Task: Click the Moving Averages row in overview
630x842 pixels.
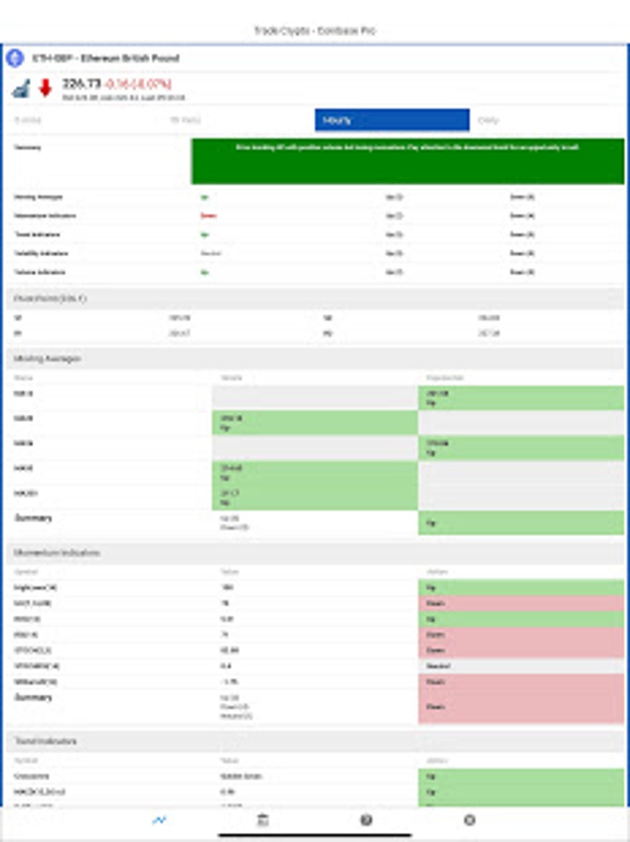Action: coord(315,197)
